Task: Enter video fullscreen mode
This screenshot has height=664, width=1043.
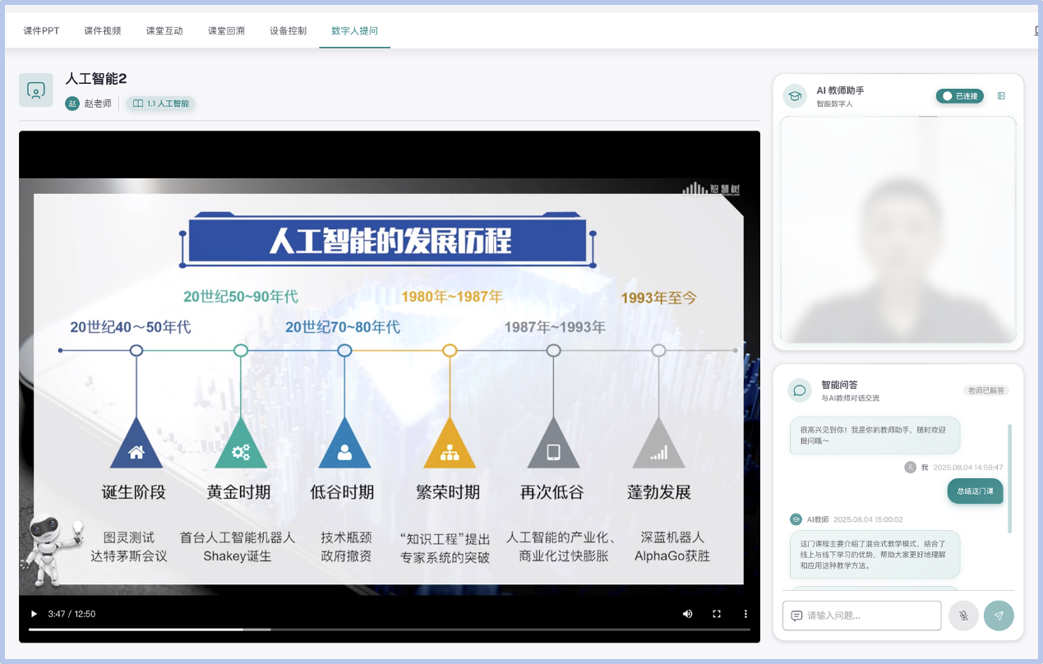Action: tap(717, 614)
